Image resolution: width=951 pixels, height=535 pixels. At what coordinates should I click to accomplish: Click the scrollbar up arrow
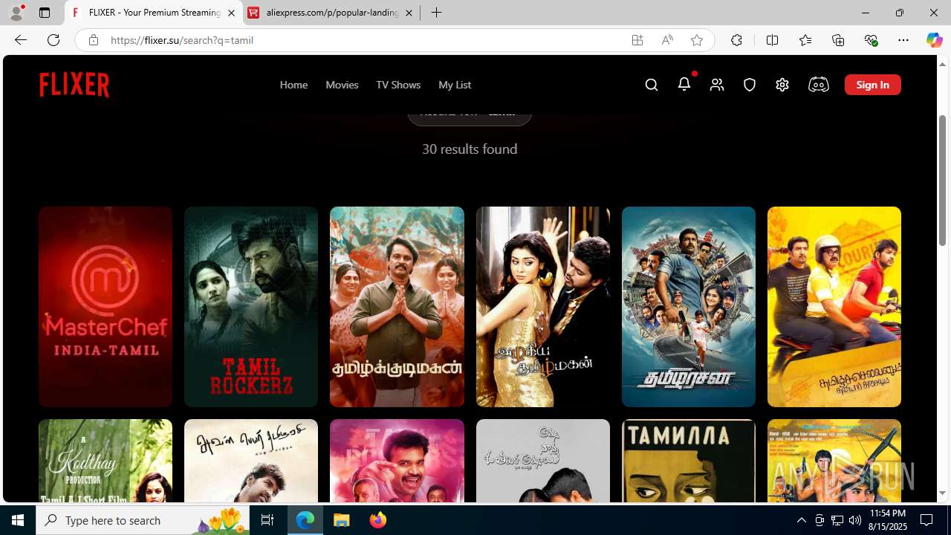942,64
